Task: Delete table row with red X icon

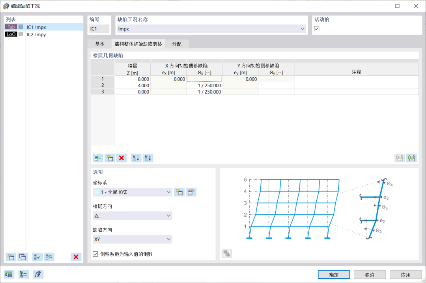Action: pos(121,158)
